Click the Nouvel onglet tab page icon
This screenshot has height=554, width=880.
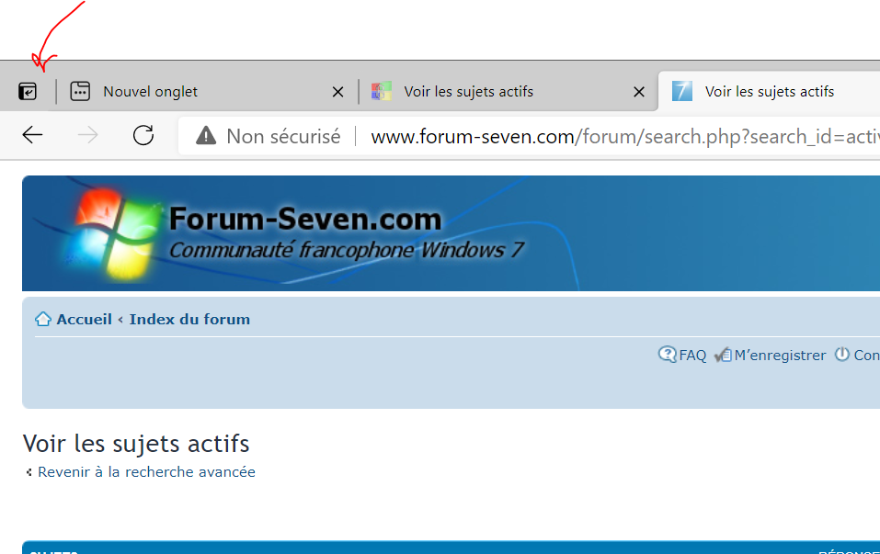[x=80, y=91]
